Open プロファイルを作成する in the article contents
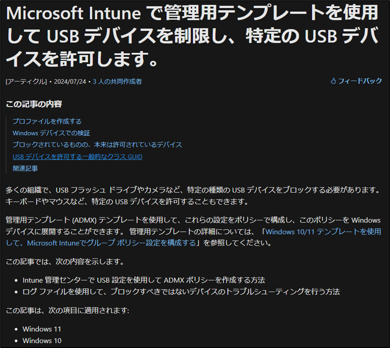The height and width of the screenshot is (348, 390). click(x=48, y=121)
